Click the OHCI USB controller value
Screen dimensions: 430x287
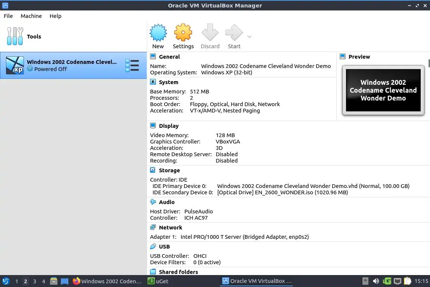coord(200,256)
